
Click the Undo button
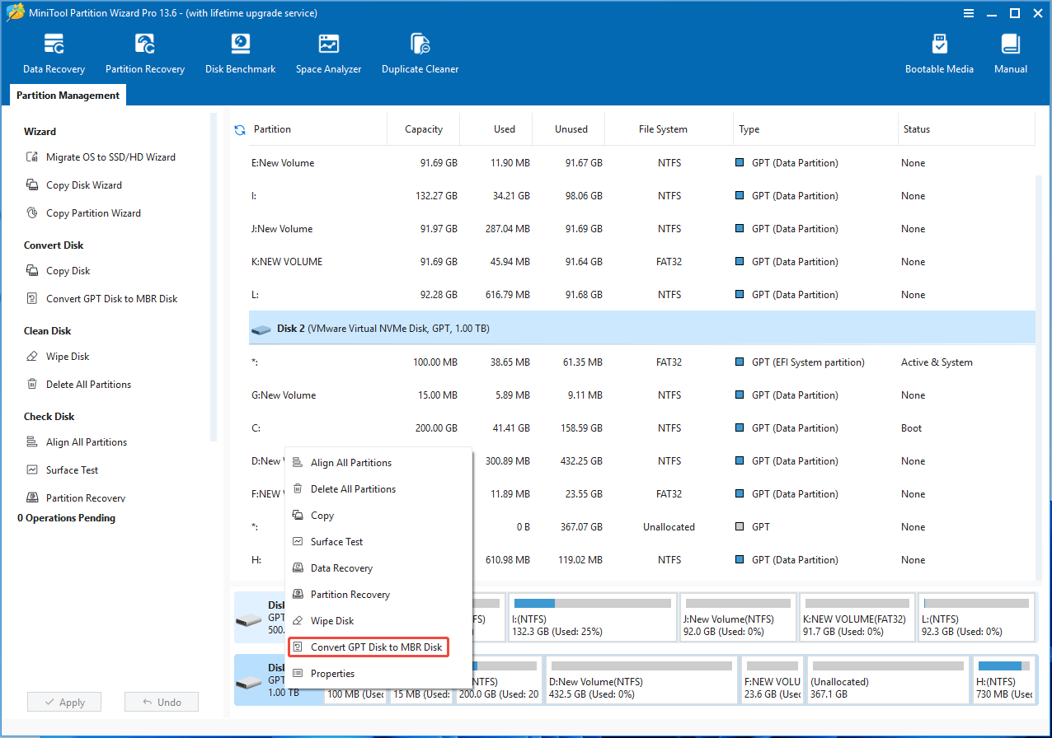162,701
